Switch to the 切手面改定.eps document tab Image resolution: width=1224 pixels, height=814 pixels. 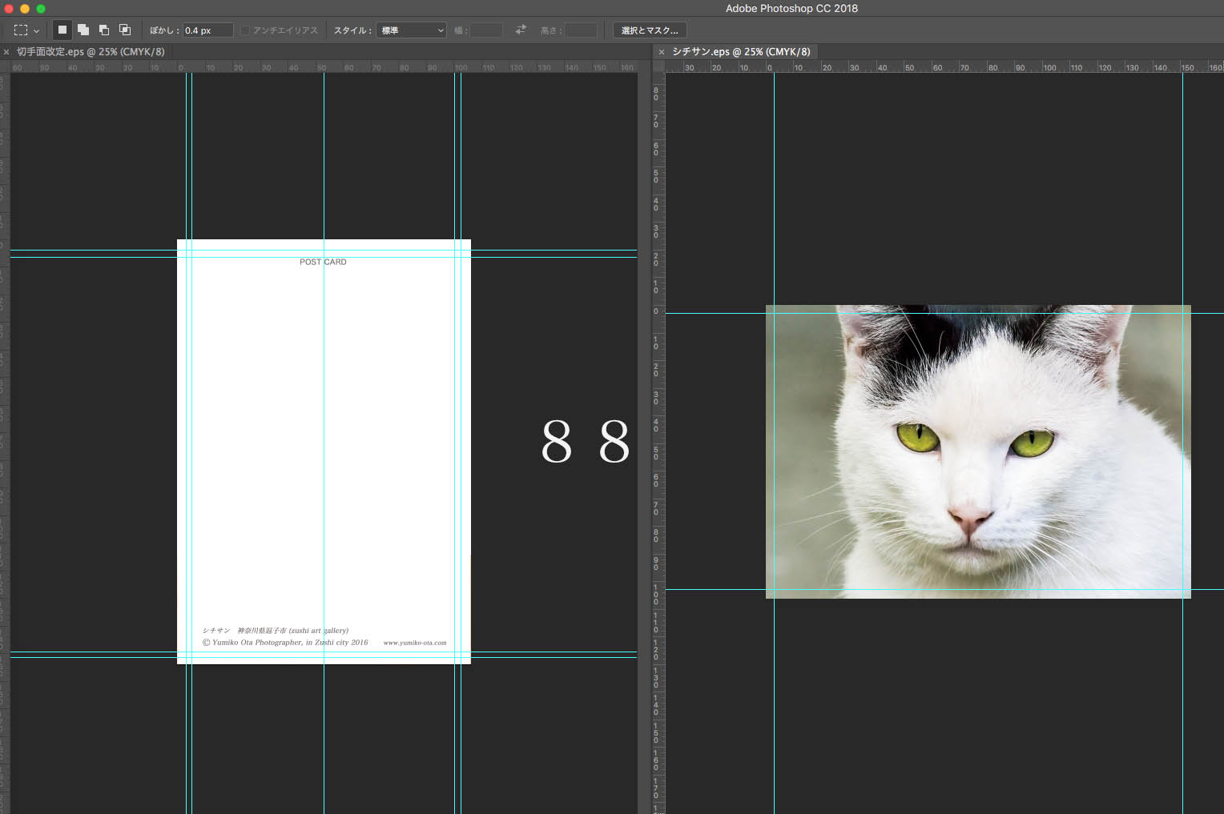tap(91, 51)
